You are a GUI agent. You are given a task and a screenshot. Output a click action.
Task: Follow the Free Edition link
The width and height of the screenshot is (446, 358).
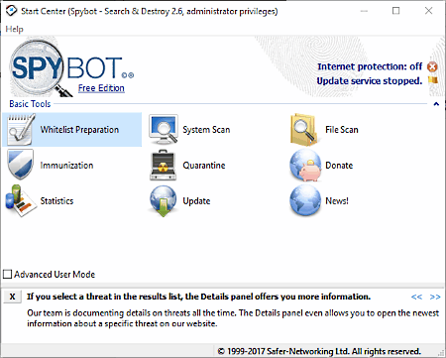(101, 88)
